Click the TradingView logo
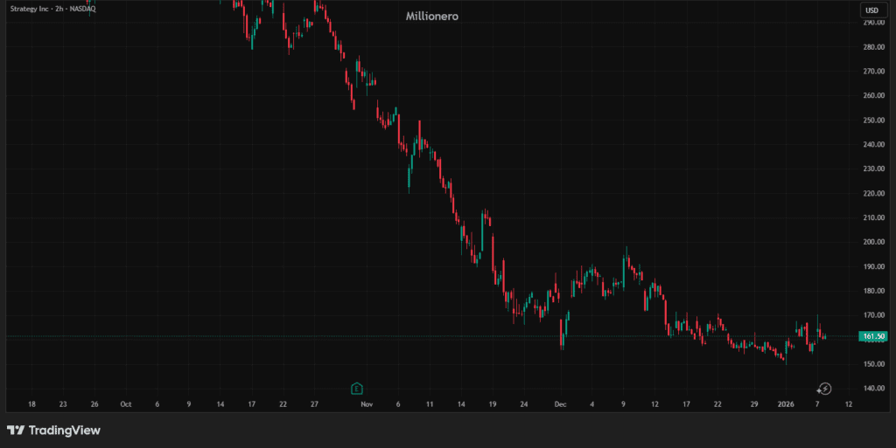Image resolution: width=896 pixels, height=448 pixels. pyautogui.click(x=16, y=431)
